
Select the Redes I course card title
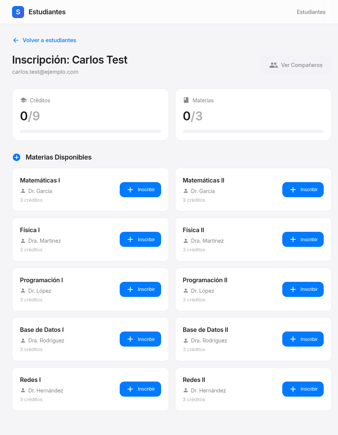pos(30,380)
